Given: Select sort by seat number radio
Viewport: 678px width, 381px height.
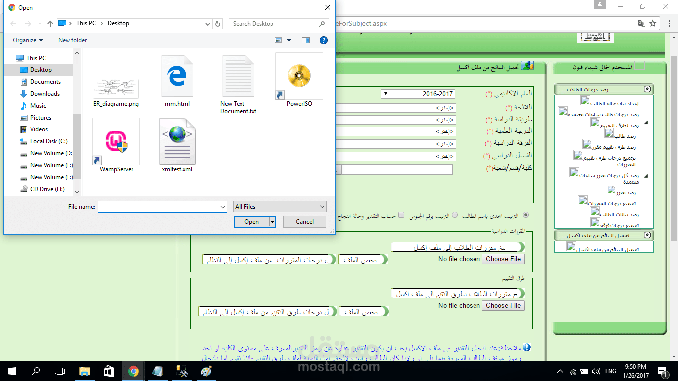Looking at the screenshot, I should click(x=455, y=216).
